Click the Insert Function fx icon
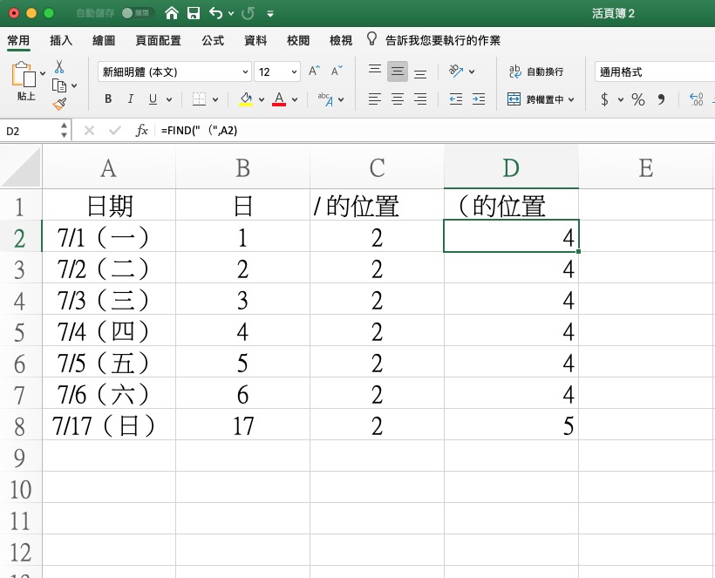This screenshot has height=578, width=715. click(141, 131)
